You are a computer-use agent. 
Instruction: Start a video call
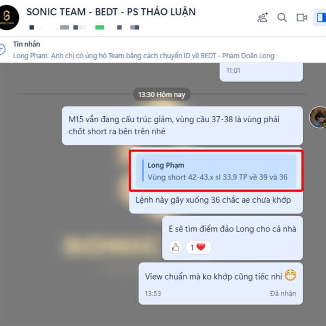(x=302, y=17)
